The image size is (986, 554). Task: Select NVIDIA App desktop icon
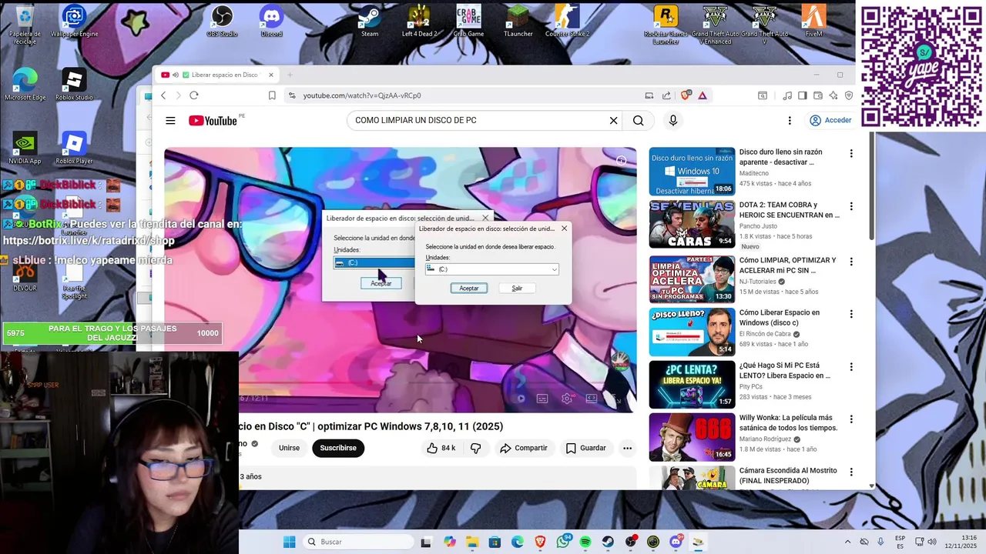point(25,148)
